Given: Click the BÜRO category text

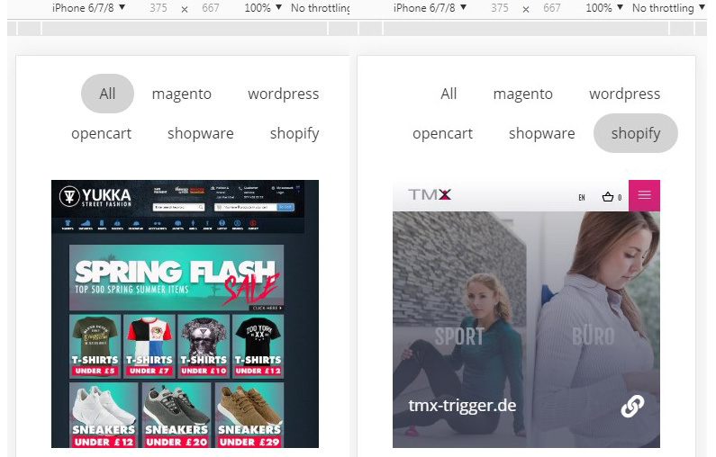Looking at the screenshot, I should click(x=594, y=336).
